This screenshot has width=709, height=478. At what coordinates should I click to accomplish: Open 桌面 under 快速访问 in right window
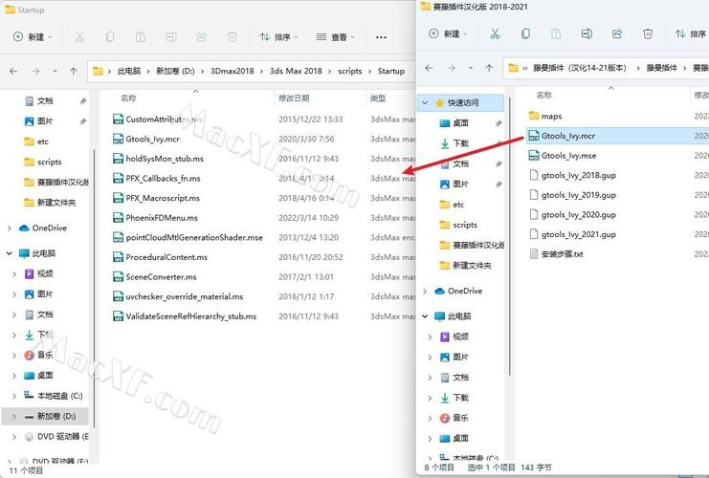(x=461, y=123)
